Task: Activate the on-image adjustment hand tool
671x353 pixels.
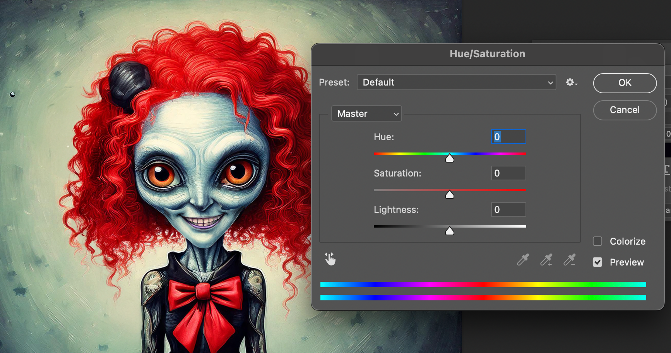Action: click(330, 259)
